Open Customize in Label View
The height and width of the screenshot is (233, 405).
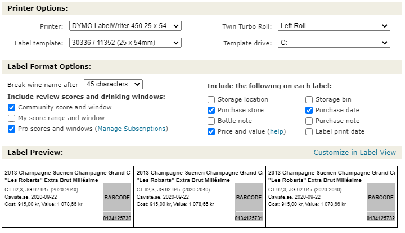354,153
